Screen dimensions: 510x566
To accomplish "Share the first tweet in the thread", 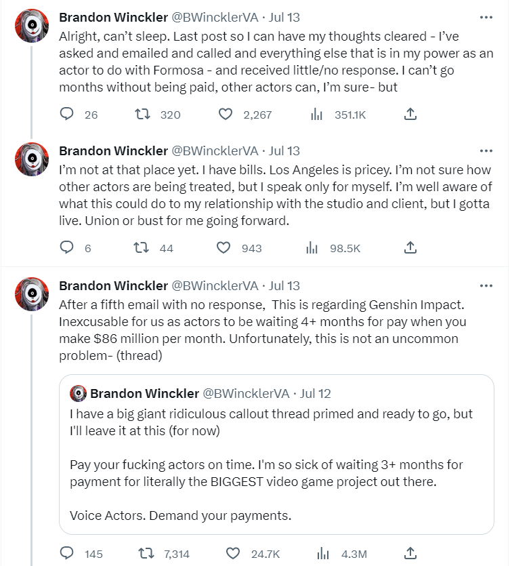I will click(x=410, y=115).
